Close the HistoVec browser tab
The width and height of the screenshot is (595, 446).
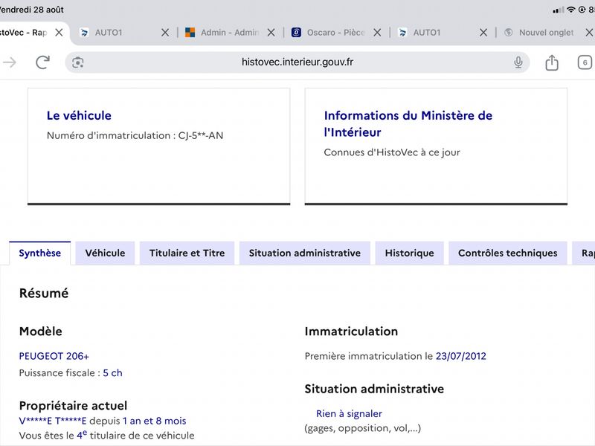59,33
